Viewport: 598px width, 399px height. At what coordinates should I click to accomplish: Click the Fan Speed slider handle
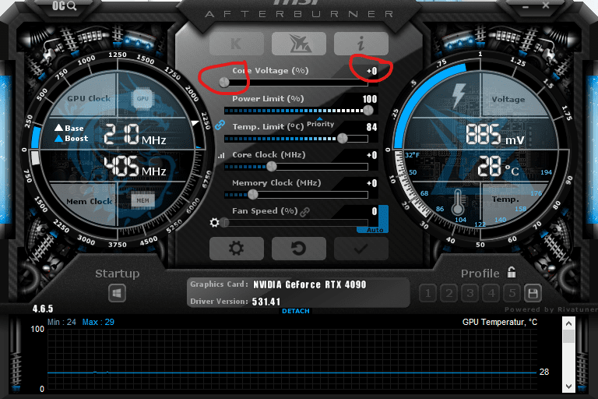[224, 222]
